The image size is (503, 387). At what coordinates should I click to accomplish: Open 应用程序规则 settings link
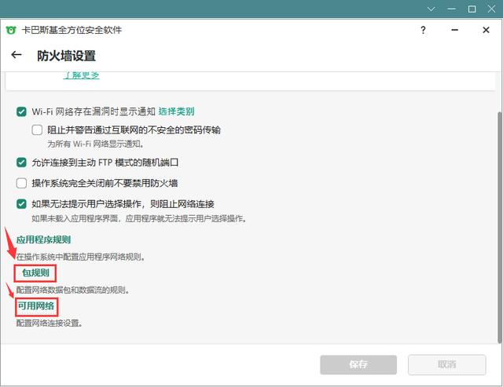43,239
